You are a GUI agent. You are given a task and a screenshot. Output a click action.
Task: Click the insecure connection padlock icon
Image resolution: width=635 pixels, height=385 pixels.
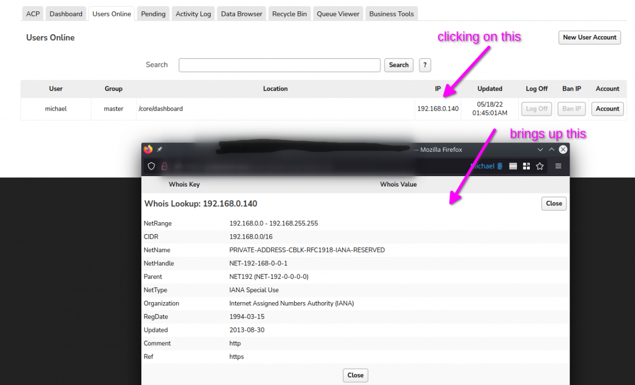coord(165,166)
